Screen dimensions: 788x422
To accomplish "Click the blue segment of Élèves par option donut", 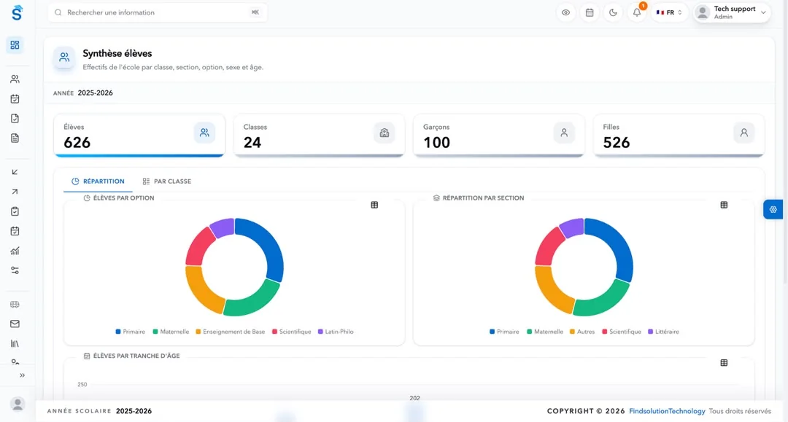I will (269, 243).
